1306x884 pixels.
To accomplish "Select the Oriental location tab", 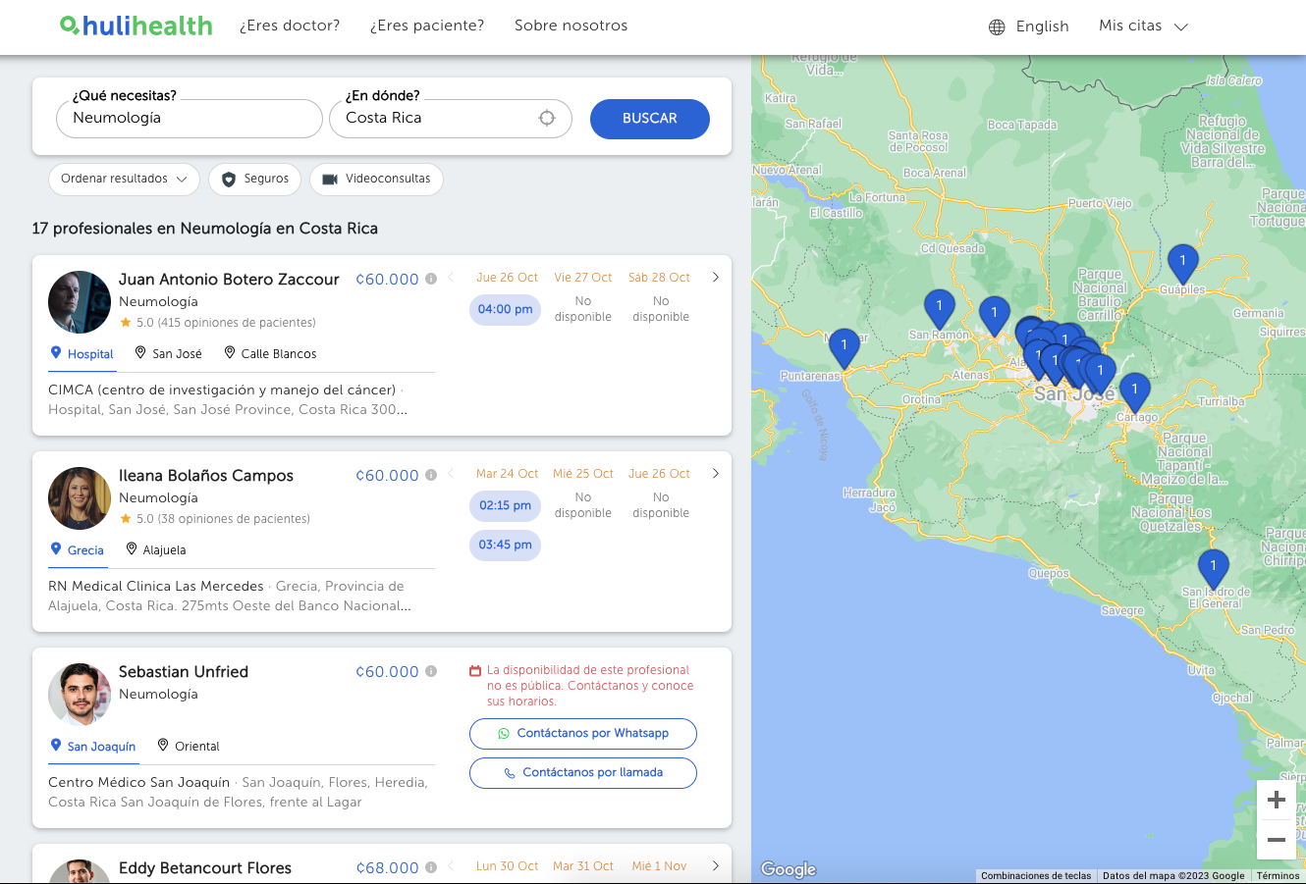I will [x=189, y=746].
